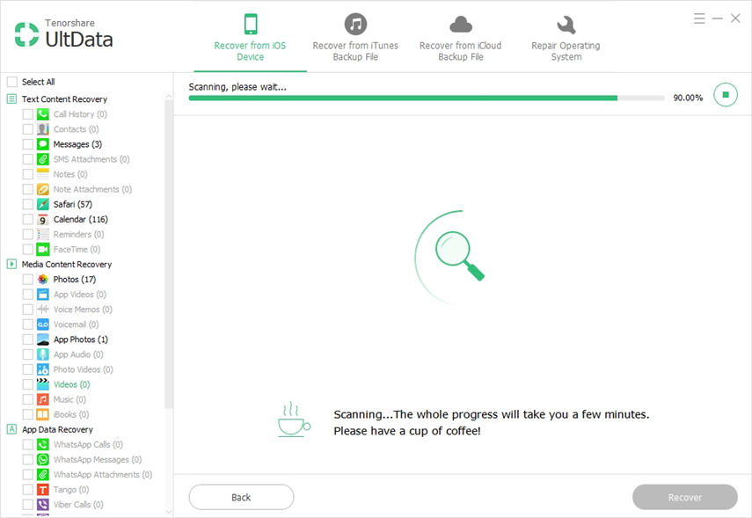752x518 pixels.
Task: Click the sidebar scroll down arrow
Action: tap(168, 512)
